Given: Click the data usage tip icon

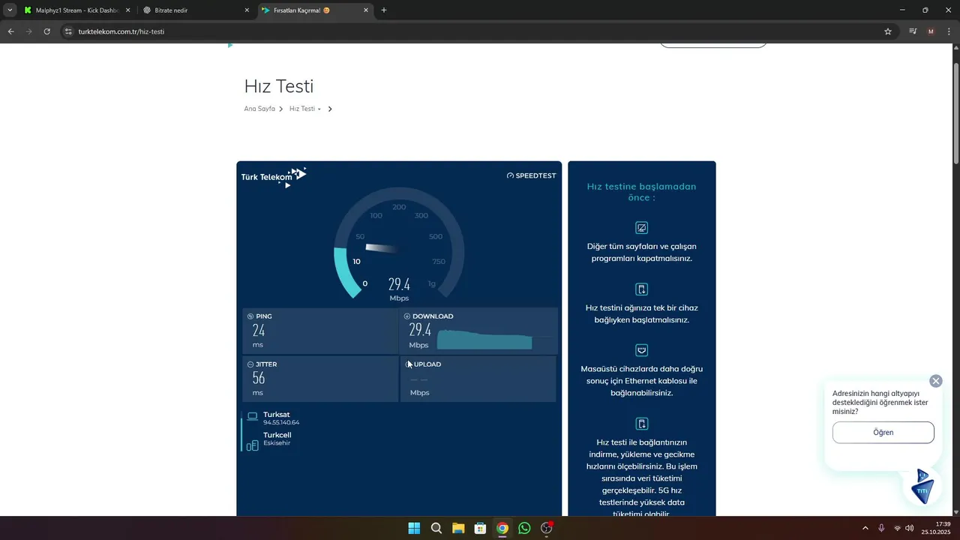Looking at the screenshot, I should click(x=641, y=424).
